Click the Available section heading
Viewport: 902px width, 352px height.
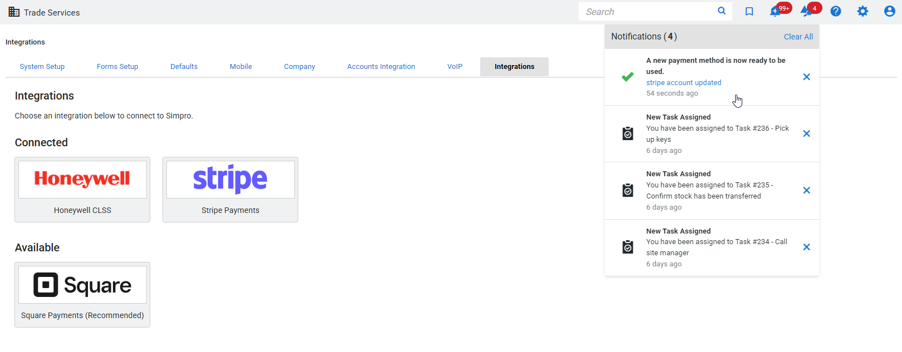[x=37, y=247]
